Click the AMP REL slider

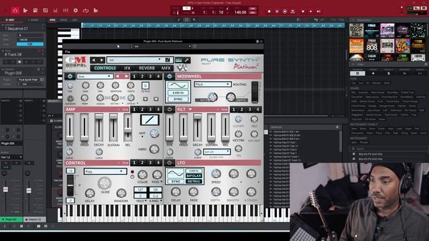[128, 127]
